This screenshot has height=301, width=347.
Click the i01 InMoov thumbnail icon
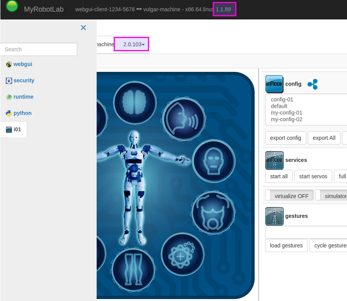[x=9, y=130]
